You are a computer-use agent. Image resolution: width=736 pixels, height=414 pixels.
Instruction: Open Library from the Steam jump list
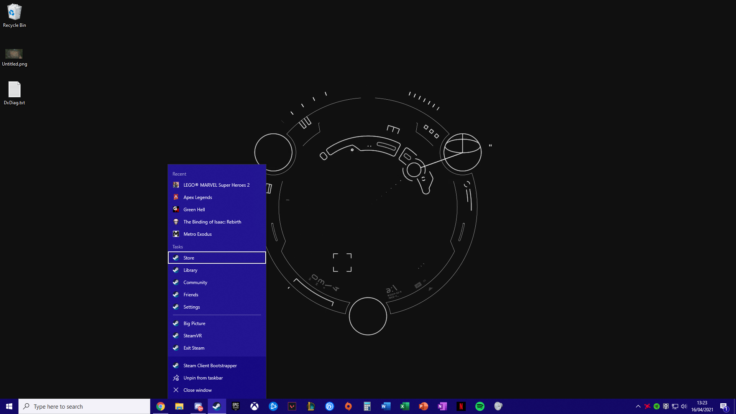coord(191,270)
